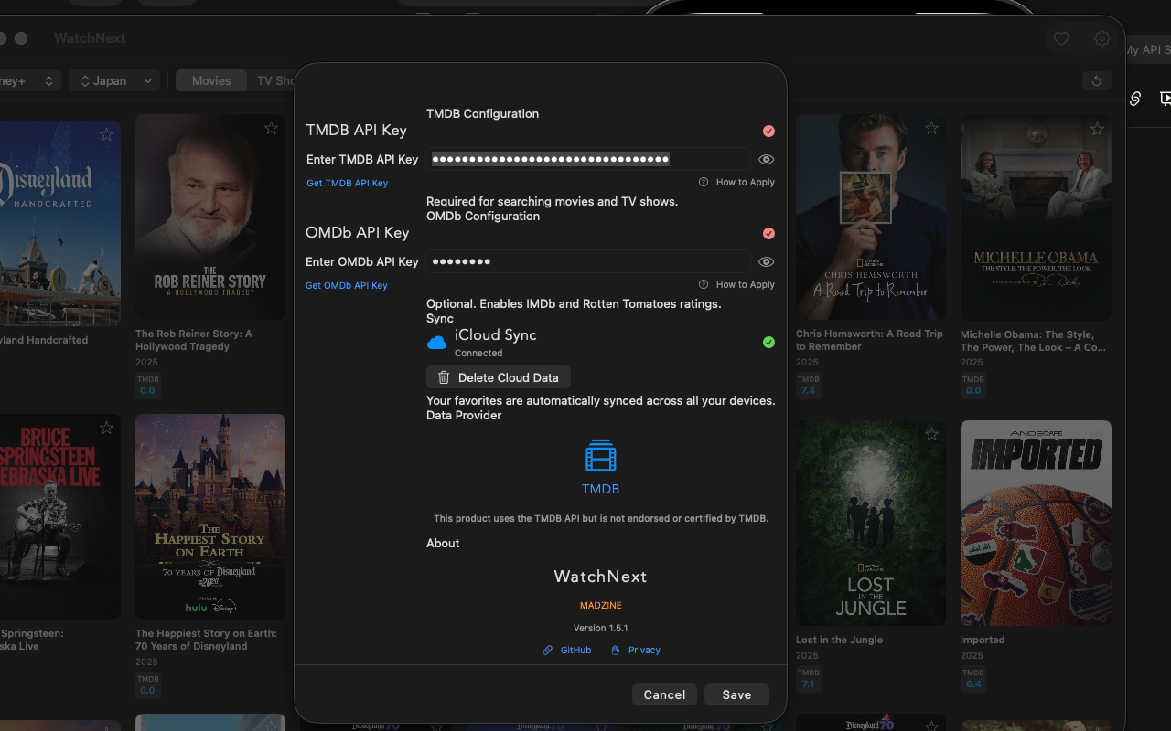Open the Japan region dropdown
Viewport: 1171px width, 731px height.
(114, 80)
